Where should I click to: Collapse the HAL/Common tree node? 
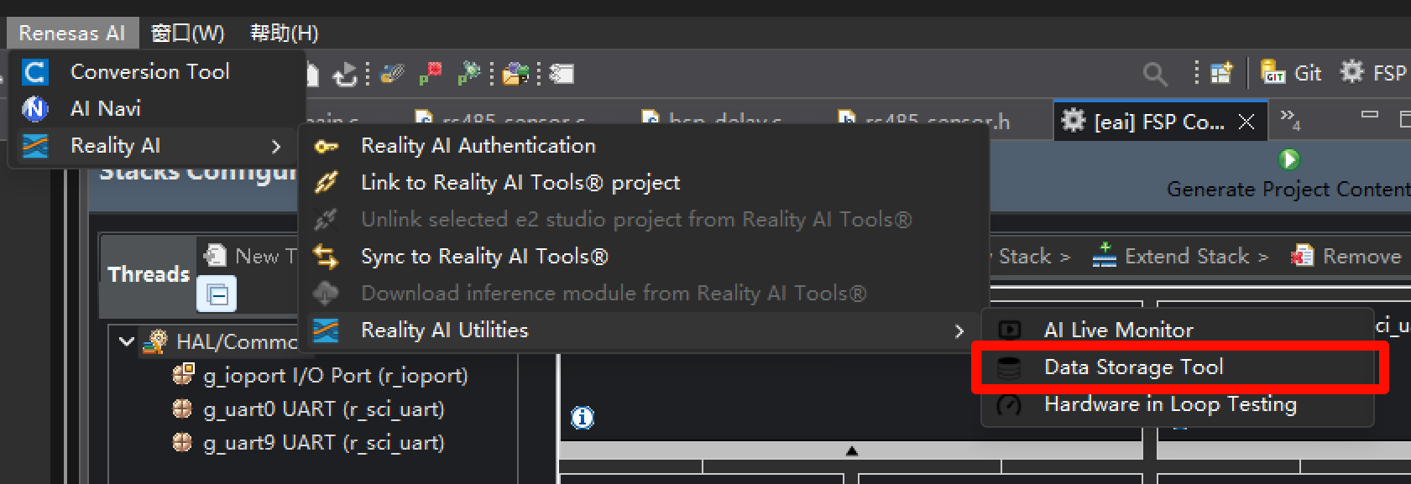click(x=127, y=341)
